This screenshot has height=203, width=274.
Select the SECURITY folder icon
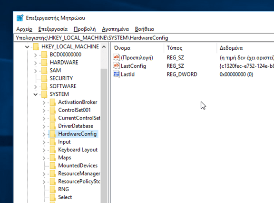44,78
